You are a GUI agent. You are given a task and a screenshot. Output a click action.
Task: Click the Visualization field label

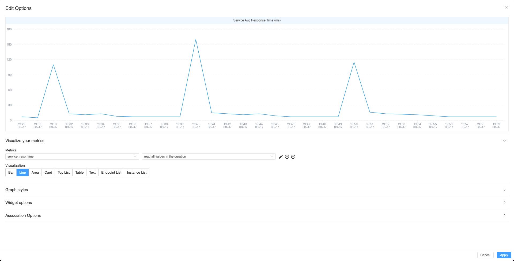(x=15, y=166)
